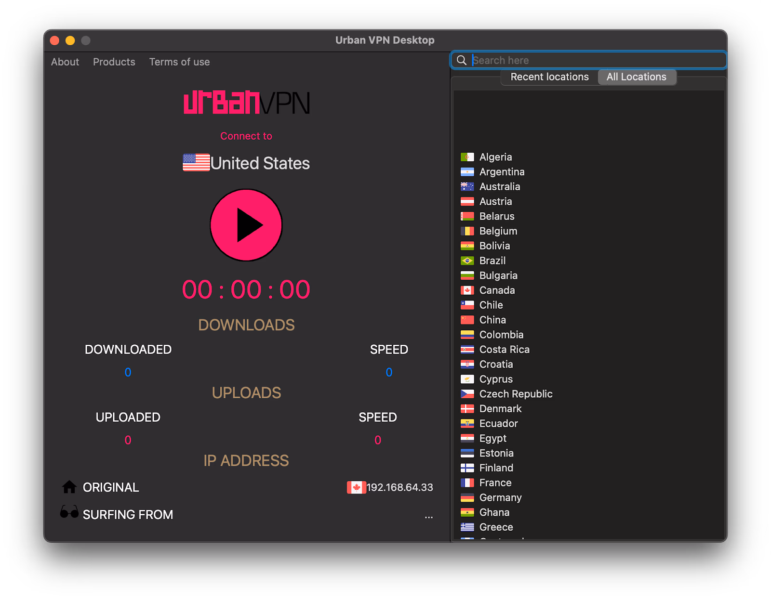The width and height of the screenshot is (771, 600).
Task: Select Greece in the locations list
Action: point(496,527)
